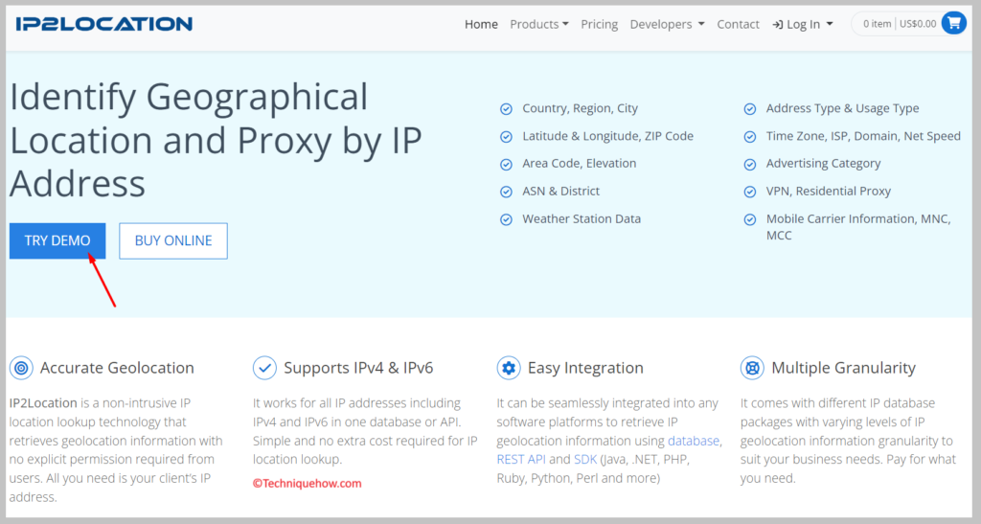This screenshot has width=981, height=524.
Task: Click the Easy Integration gear icon
Action: point(509,368)
